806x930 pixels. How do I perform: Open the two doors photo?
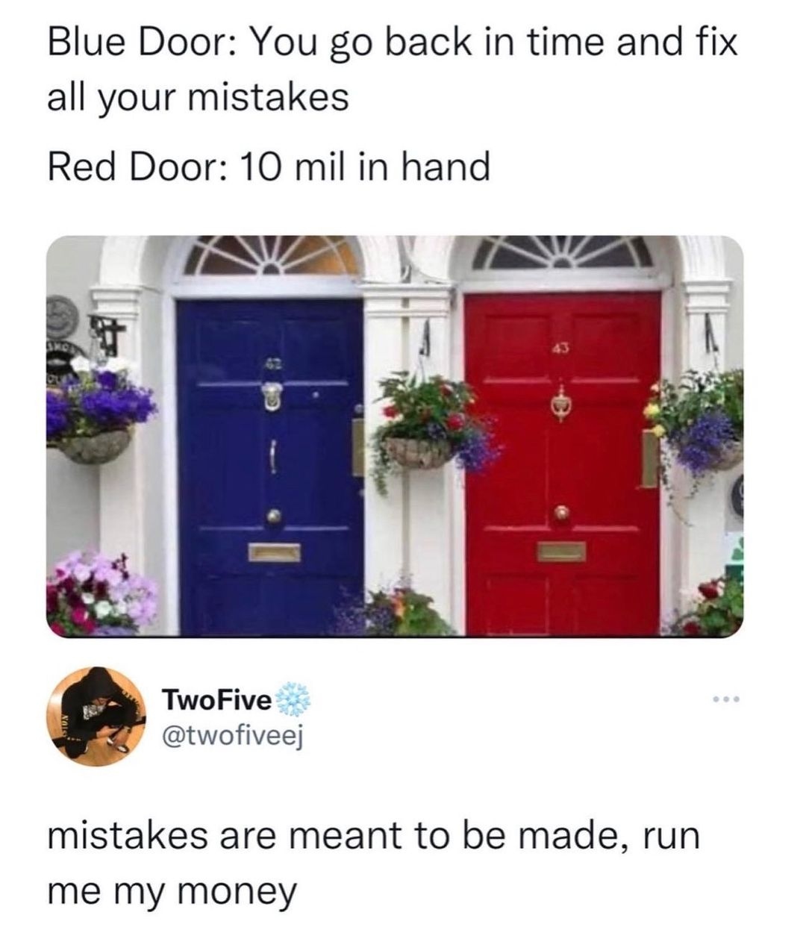[395, 436]
